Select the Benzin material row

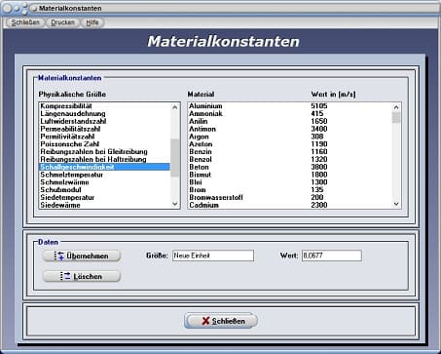coord(290,152)
